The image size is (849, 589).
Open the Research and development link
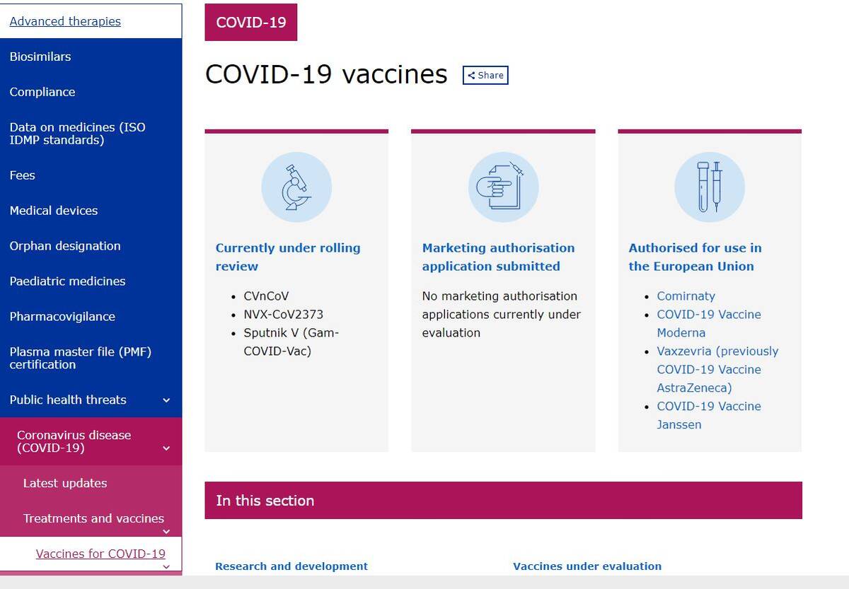pyautogui.click(x=291, y=566)
